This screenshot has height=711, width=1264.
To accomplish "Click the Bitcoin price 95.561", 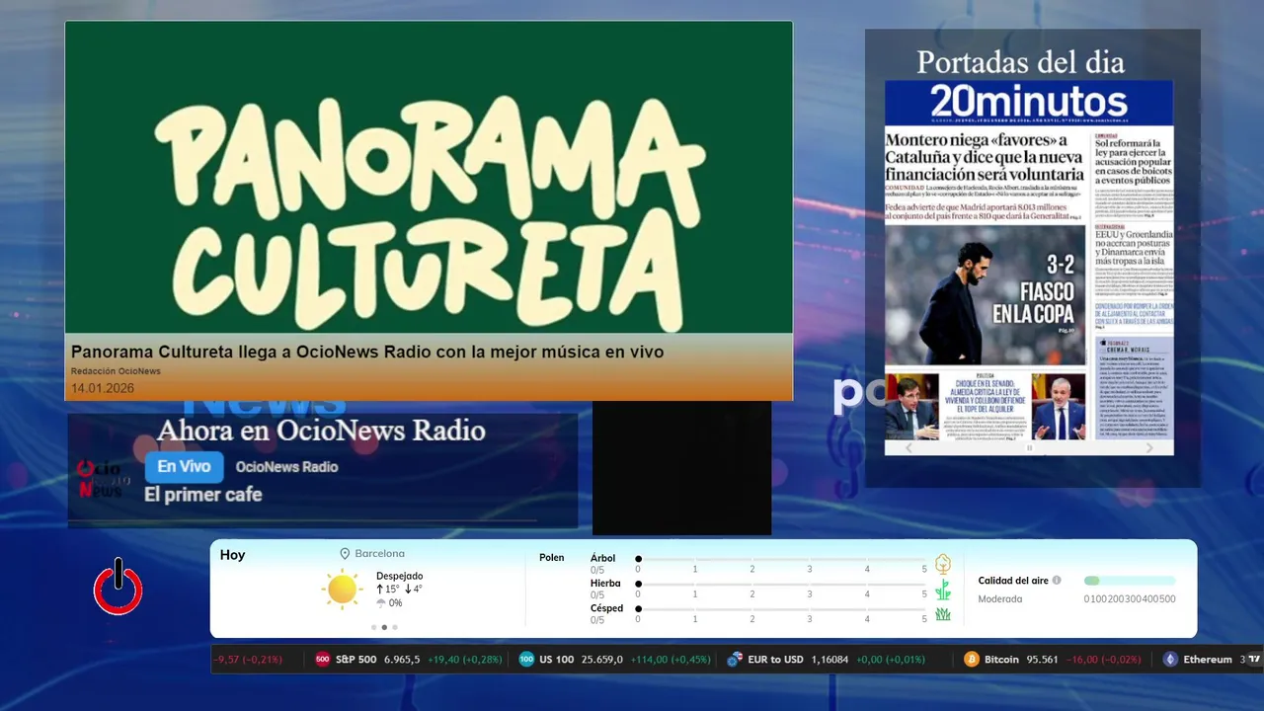I will tap(1043, 660).
